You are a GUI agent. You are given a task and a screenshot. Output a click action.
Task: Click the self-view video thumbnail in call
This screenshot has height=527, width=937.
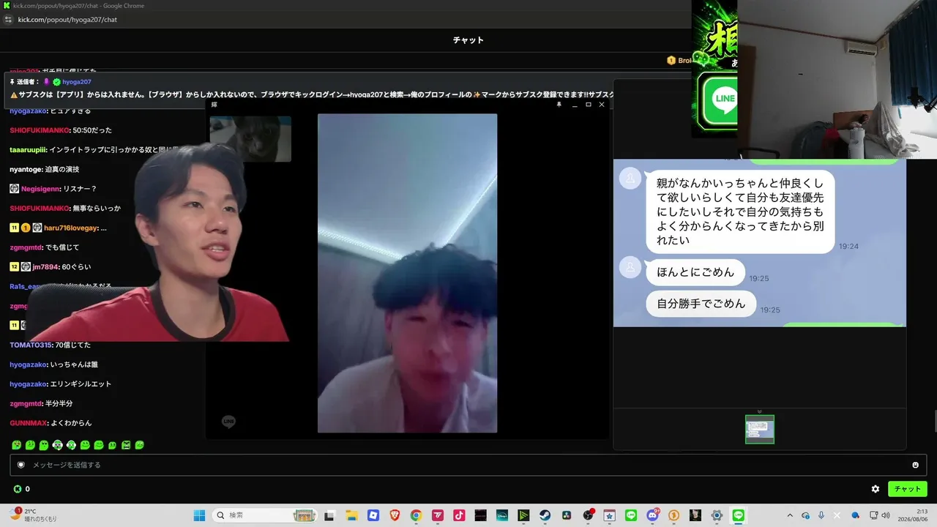click(x=250, y=138)
